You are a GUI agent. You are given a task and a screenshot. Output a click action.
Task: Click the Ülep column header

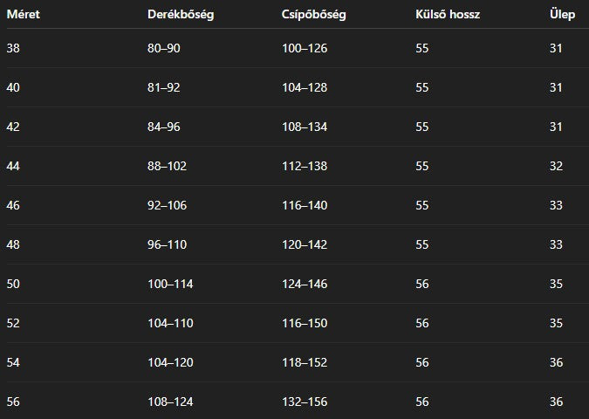coord(562,14)
